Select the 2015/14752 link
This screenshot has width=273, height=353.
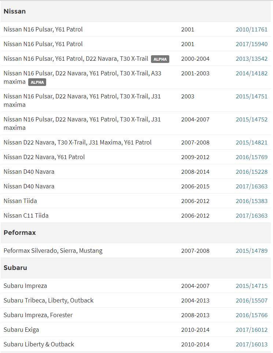click(251, 120)
